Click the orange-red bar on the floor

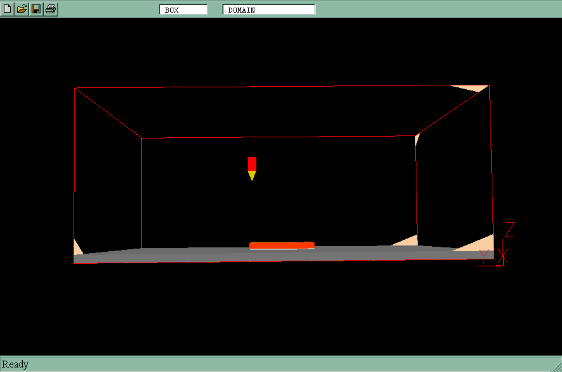coord(282,245)
